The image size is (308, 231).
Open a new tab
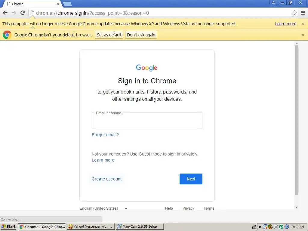point(67,4)
